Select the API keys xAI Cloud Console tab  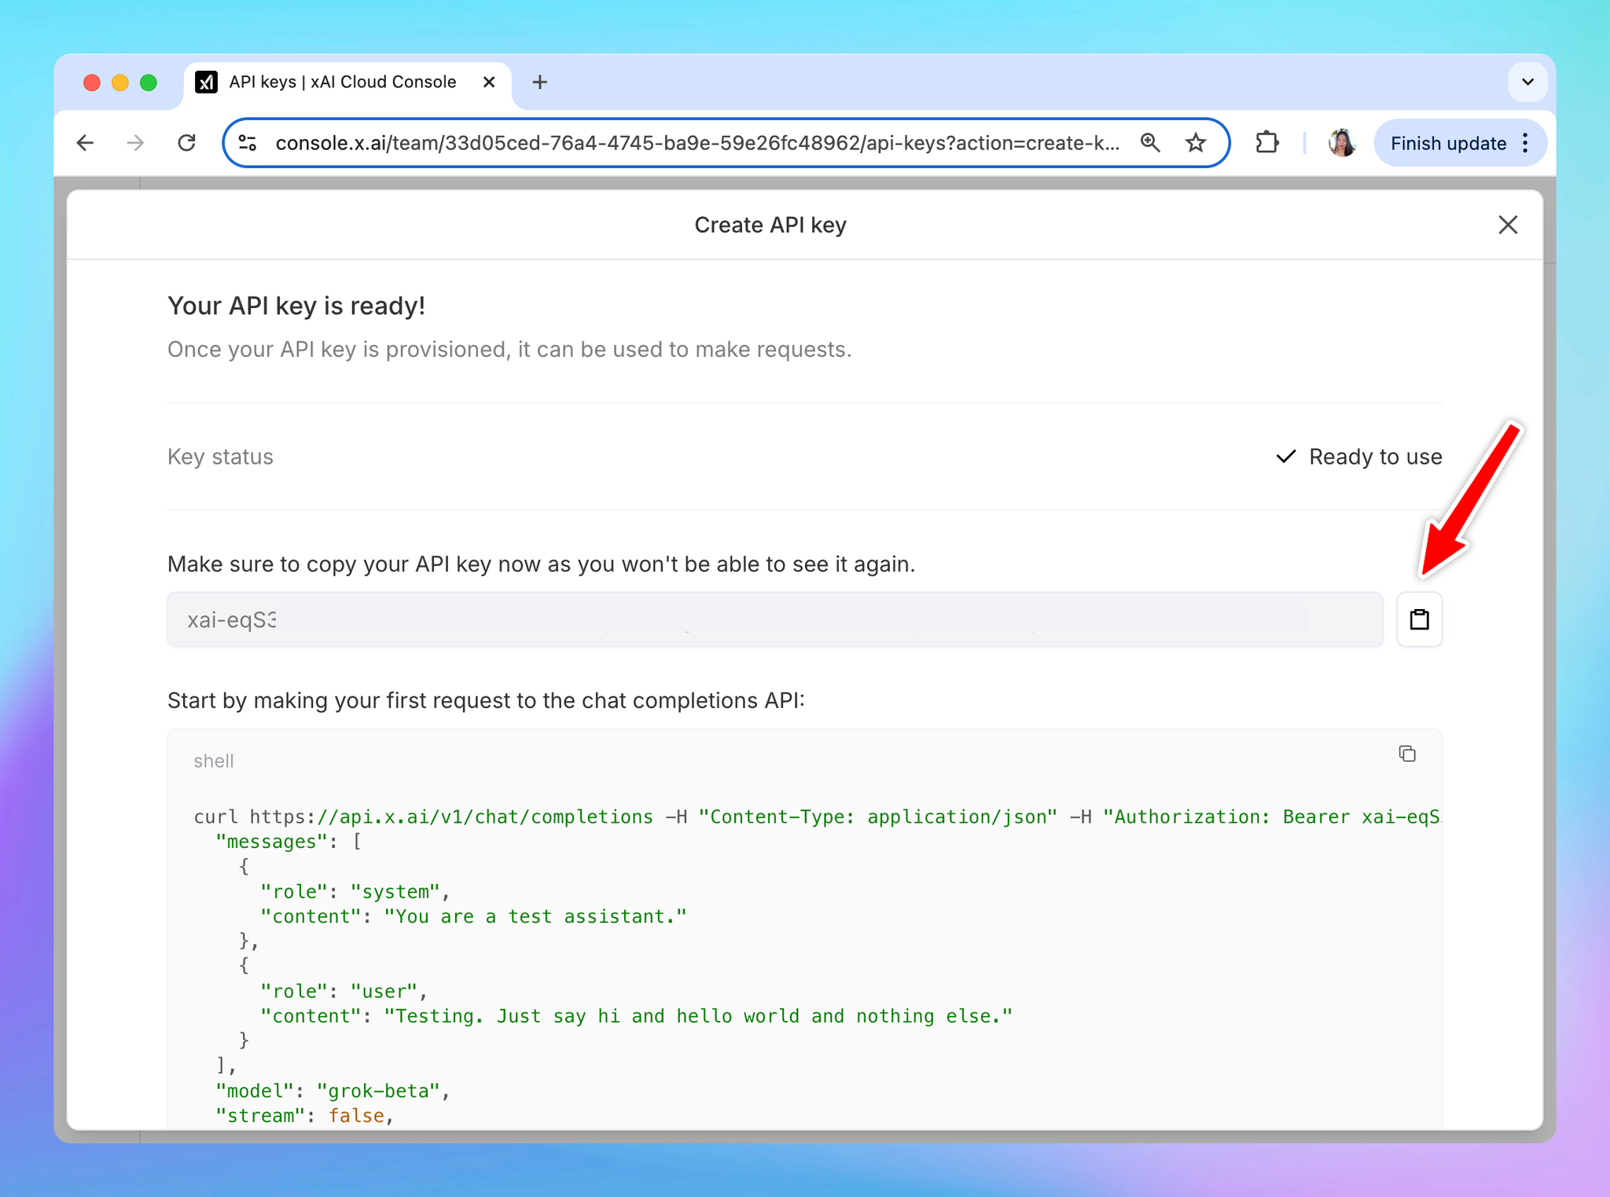point(341,82)
